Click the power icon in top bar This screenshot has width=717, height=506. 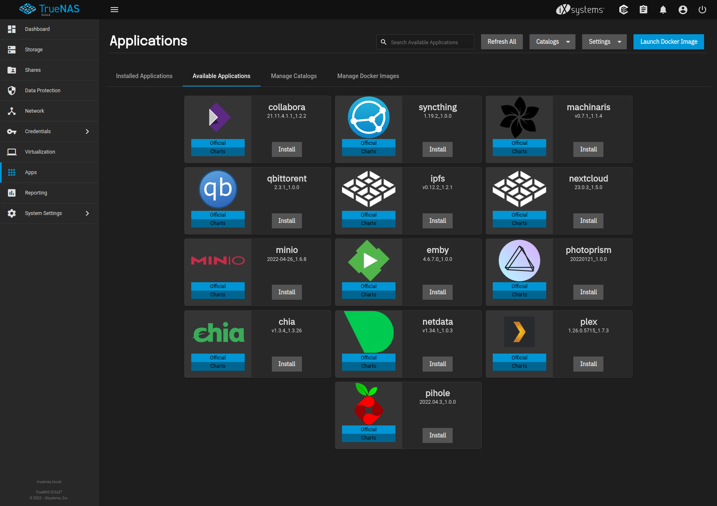(x=702, y=10)
